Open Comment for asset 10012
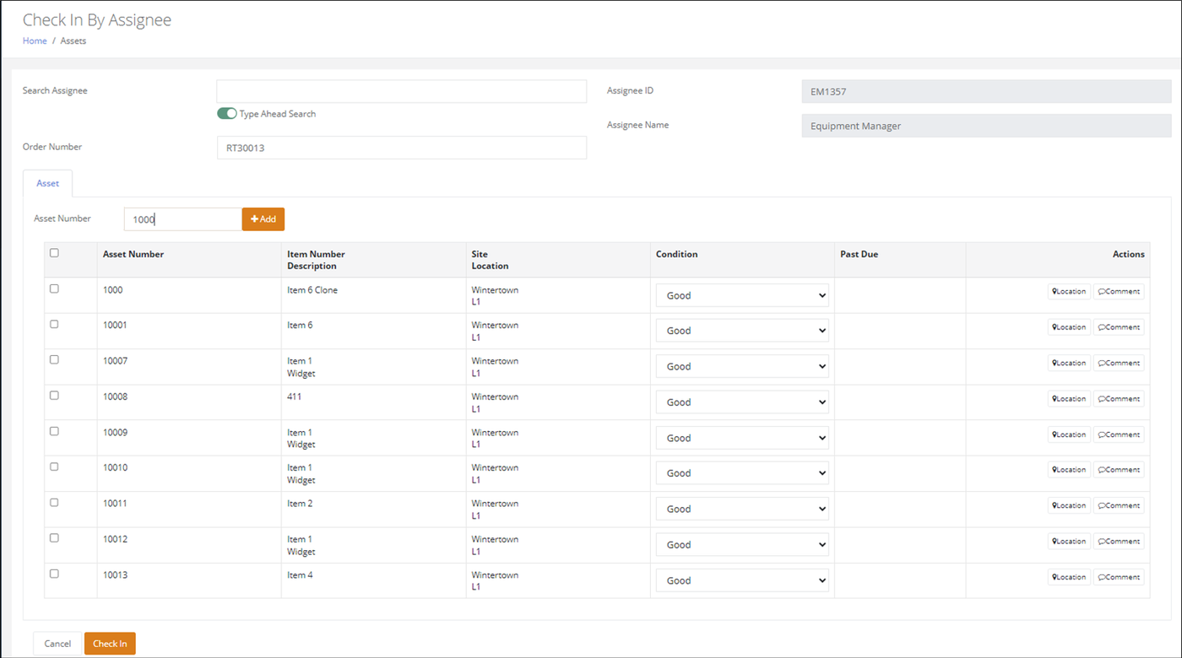Screen dimensions: 1182x658 point(1119,542)
